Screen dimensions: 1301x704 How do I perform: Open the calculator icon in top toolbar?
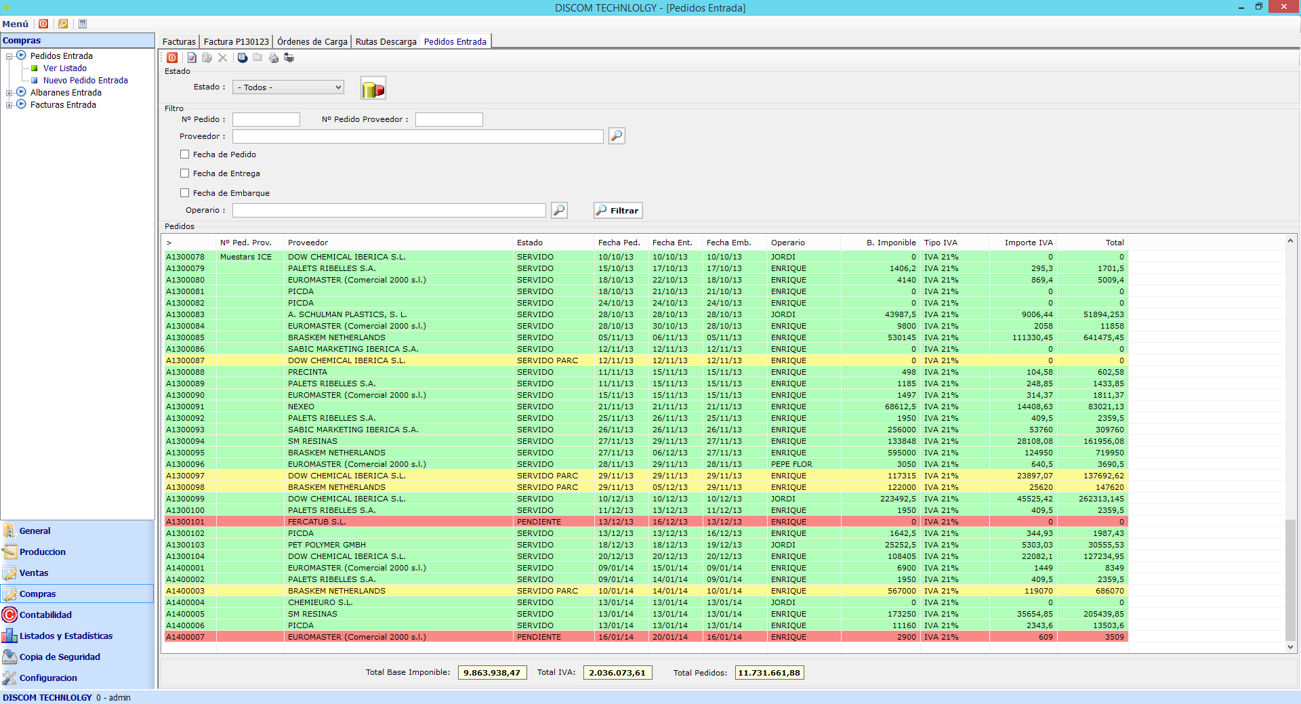[83, 24]
